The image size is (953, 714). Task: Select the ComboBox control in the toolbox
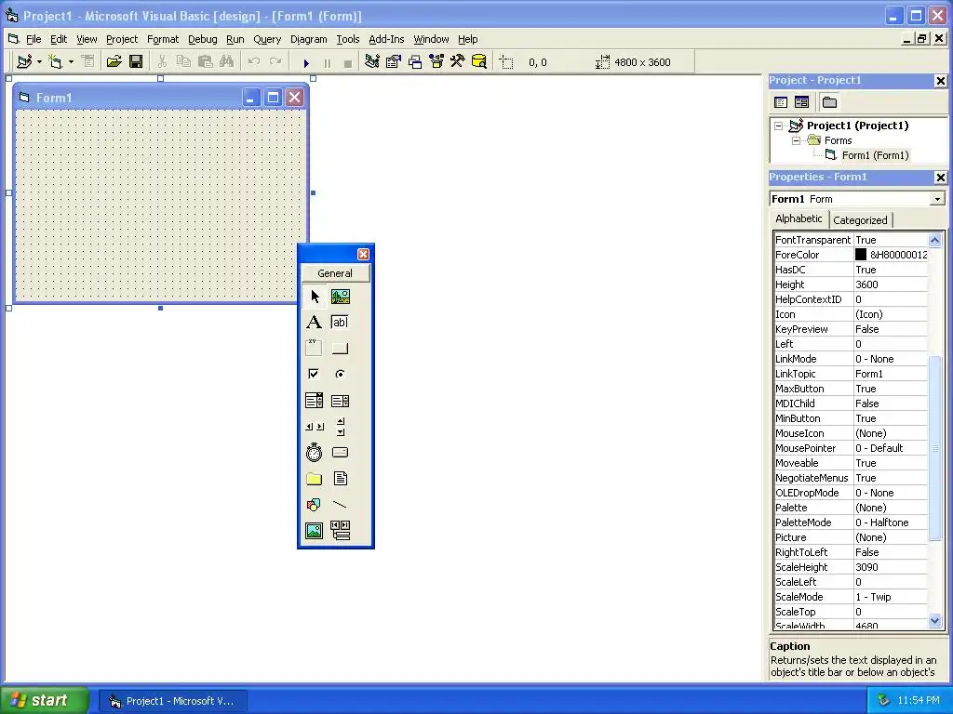315,400
